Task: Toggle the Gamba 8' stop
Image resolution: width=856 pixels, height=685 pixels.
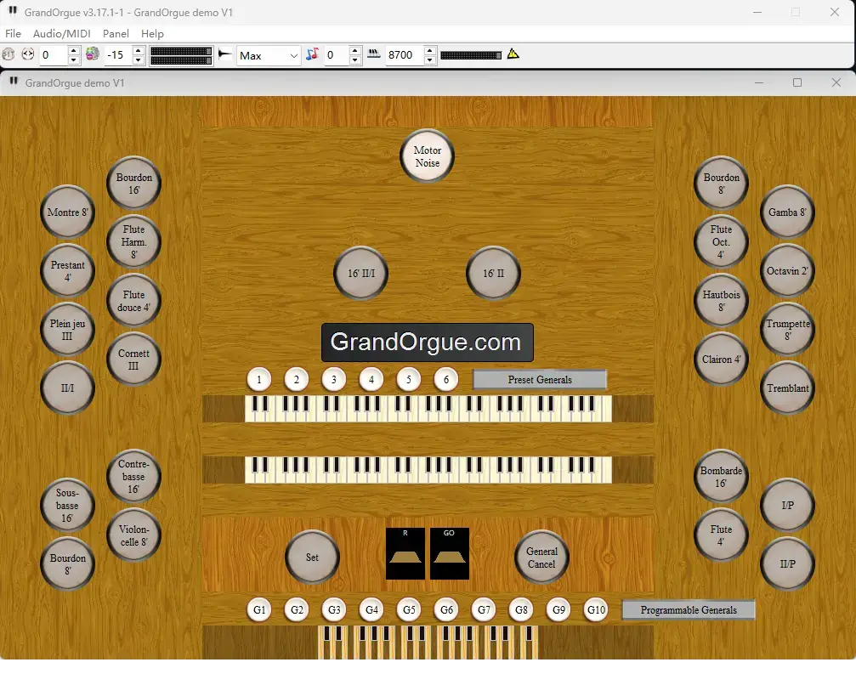Action: tap(787, 212)
